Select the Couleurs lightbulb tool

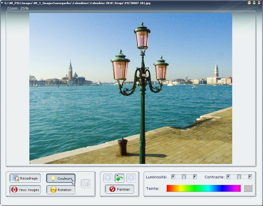(x=61, y=178)
